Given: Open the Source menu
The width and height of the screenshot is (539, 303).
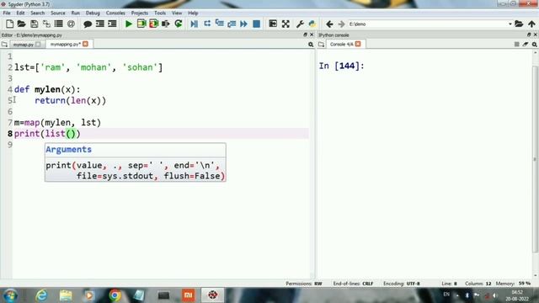Looking at the screenshot, I should [58, 13].
